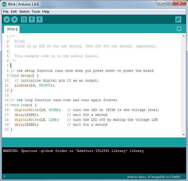This screenshot has width=188, height=181.
Task: Click the 'Blink' comment on line 2
Action: [x=20, y=41]
